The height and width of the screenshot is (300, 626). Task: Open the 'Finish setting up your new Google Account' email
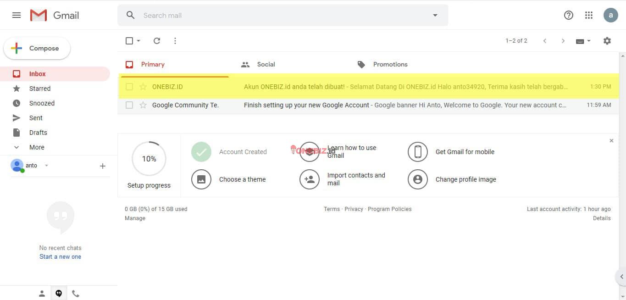pyautogui.click(x=368, y=105)
